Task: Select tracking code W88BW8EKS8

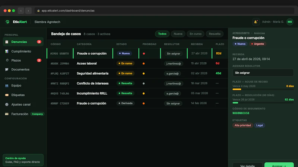Action: 241,113
